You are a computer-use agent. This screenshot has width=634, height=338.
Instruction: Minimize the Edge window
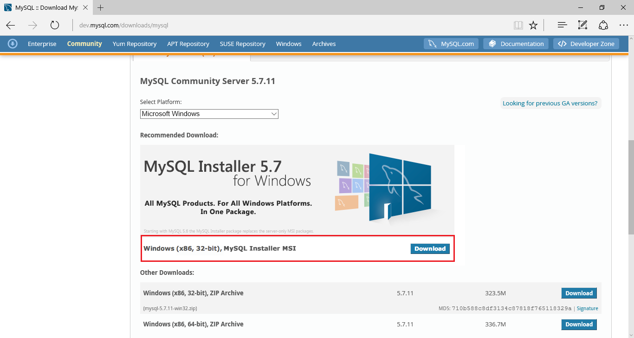point(580,7)
